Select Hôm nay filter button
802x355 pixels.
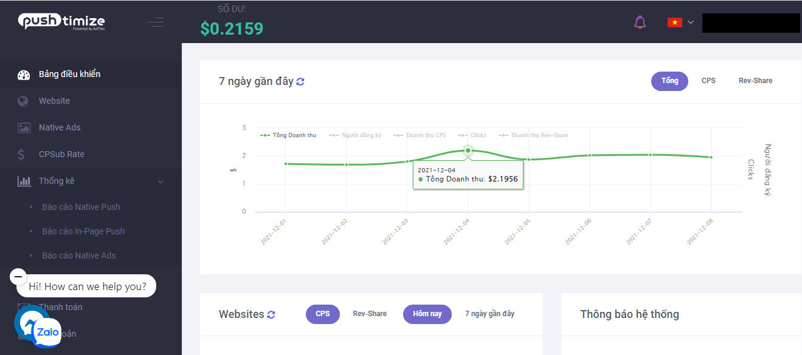[x=427, y=314]
